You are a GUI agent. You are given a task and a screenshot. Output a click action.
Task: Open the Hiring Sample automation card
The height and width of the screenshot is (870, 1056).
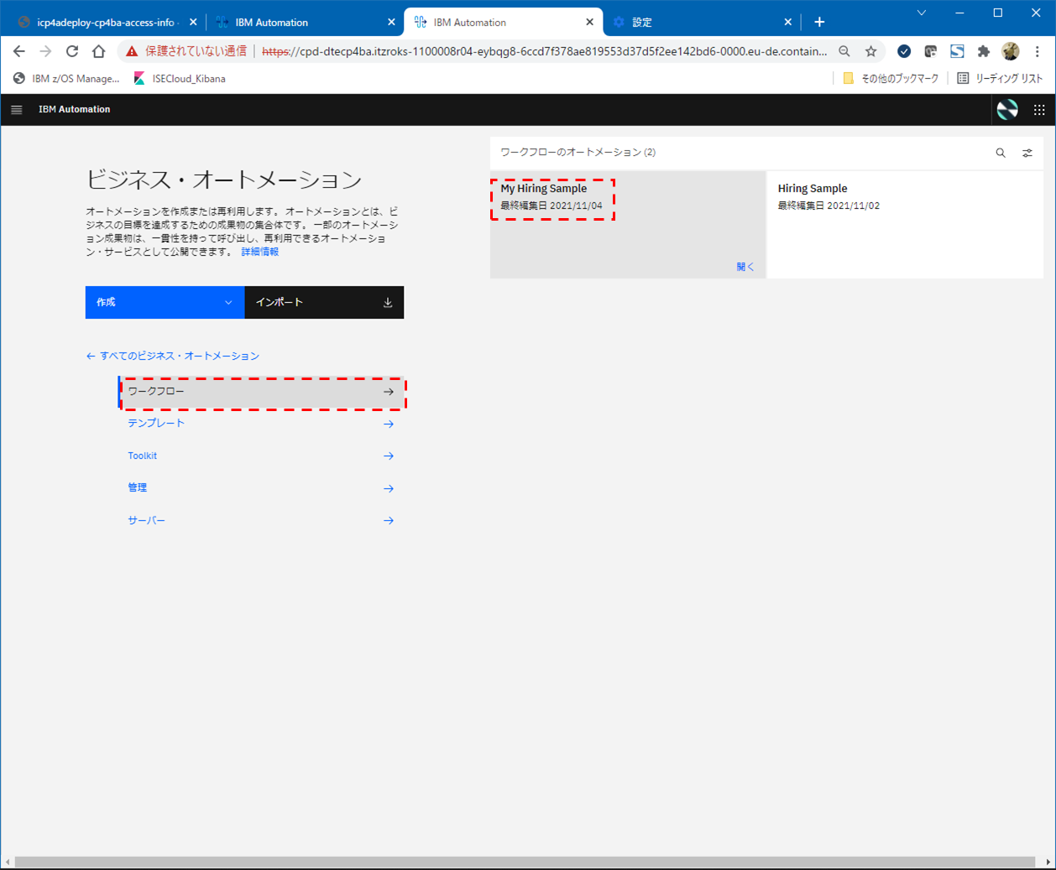tap(905, 225)
